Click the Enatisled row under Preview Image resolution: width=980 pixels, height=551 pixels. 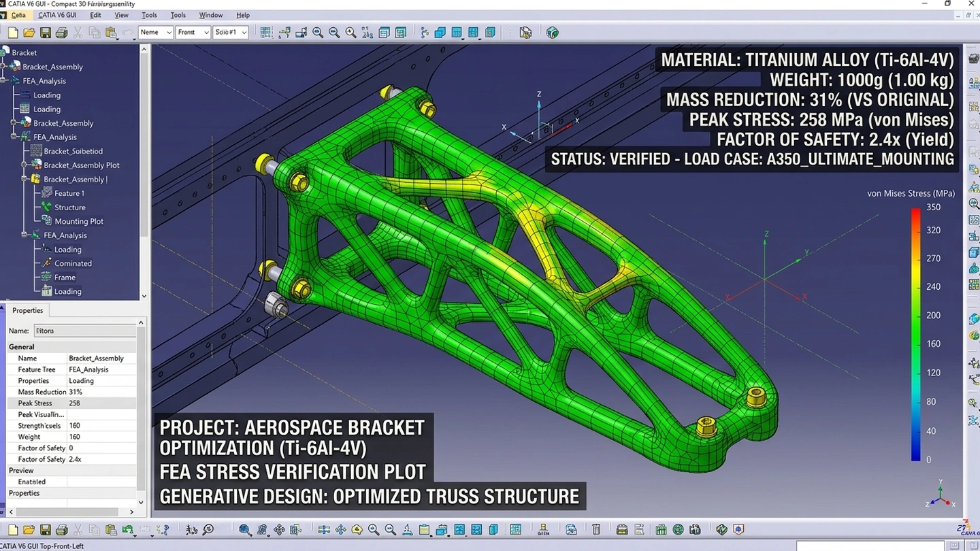click(71, 482)
